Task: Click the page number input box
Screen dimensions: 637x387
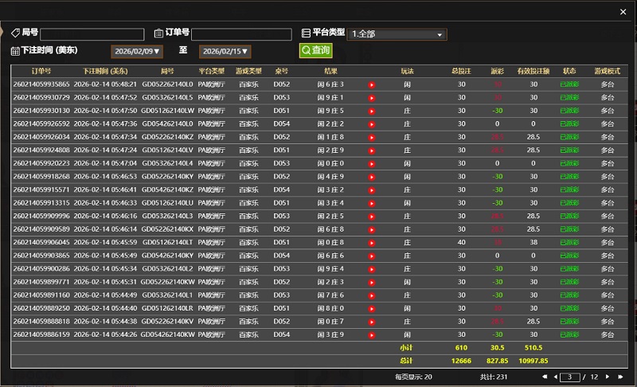Action: [x=569, y=377]
